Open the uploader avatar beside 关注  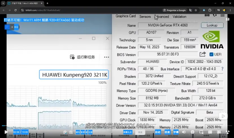point(7,27)
